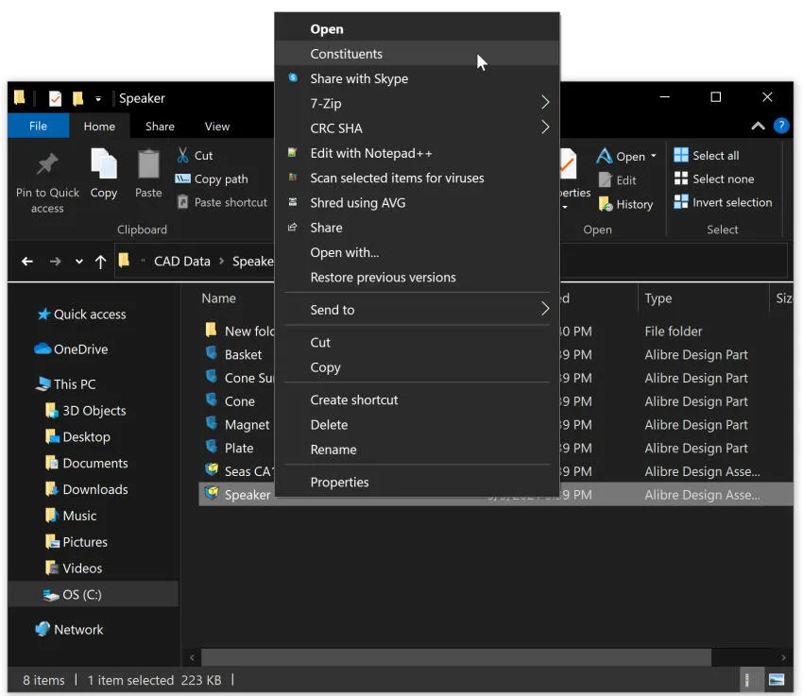Click the Quick Access Toolbar properties icon

click(x=55, y=98)
